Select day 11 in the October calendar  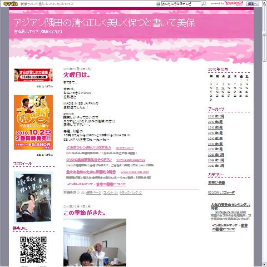click(217, 88)
